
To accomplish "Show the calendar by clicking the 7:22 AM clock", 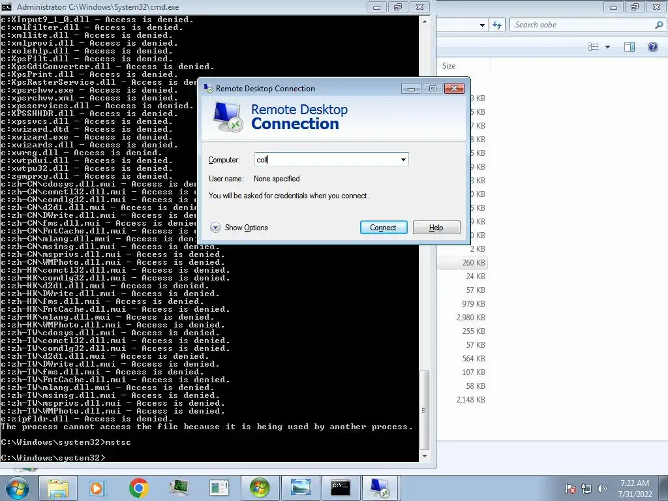I will (635, 489).
